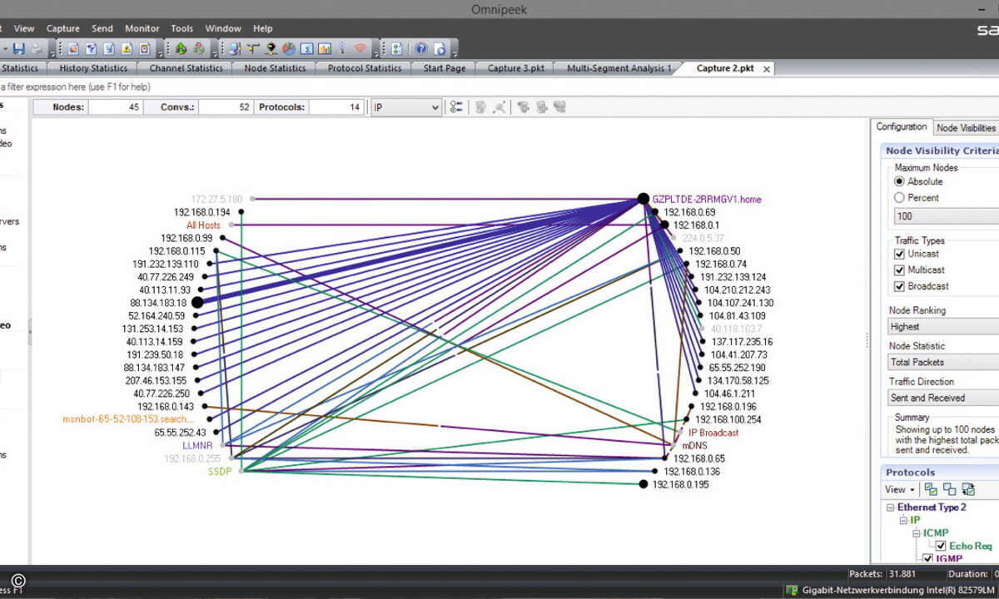Toggle the Echo Req protocol checkbox
This screenshot has height=599, width=999.
point(941,546)
